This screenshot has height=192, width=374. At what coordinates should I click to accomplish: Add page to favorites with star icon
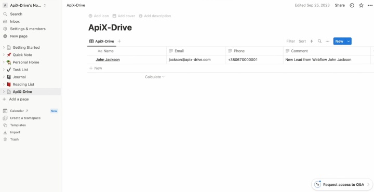[x=361, y=5]
